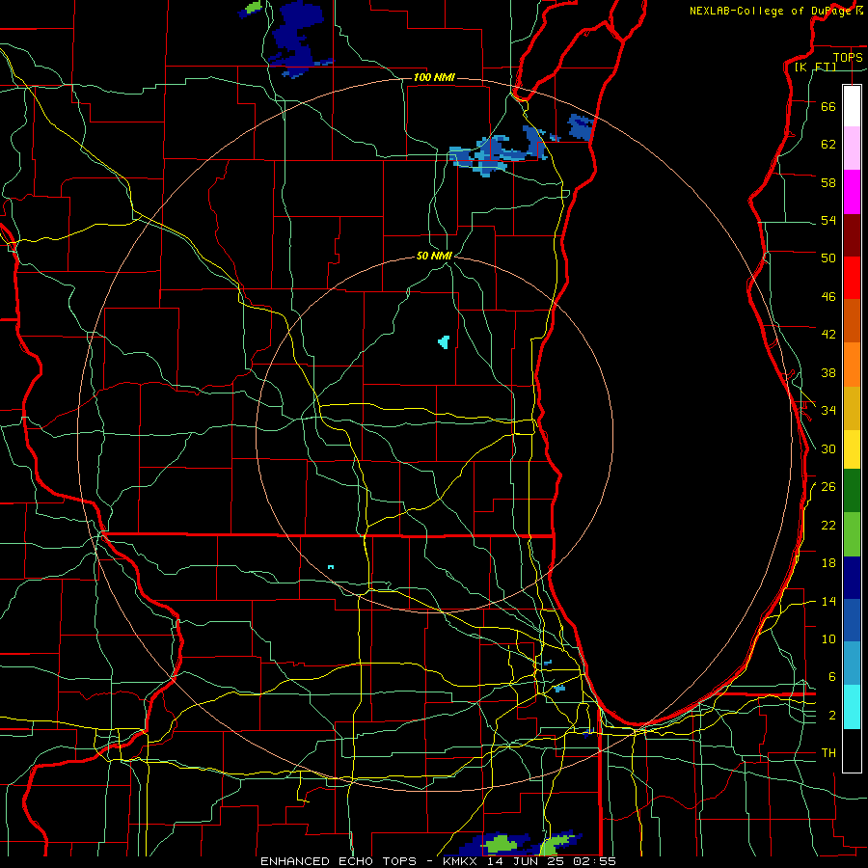Click the legend value "38"

(x=828, y=372)
